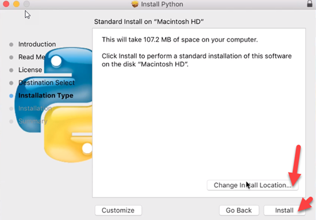Select the dimmed Summary step
The height and width of the screenshot is (220, 316).
(33, 121)
